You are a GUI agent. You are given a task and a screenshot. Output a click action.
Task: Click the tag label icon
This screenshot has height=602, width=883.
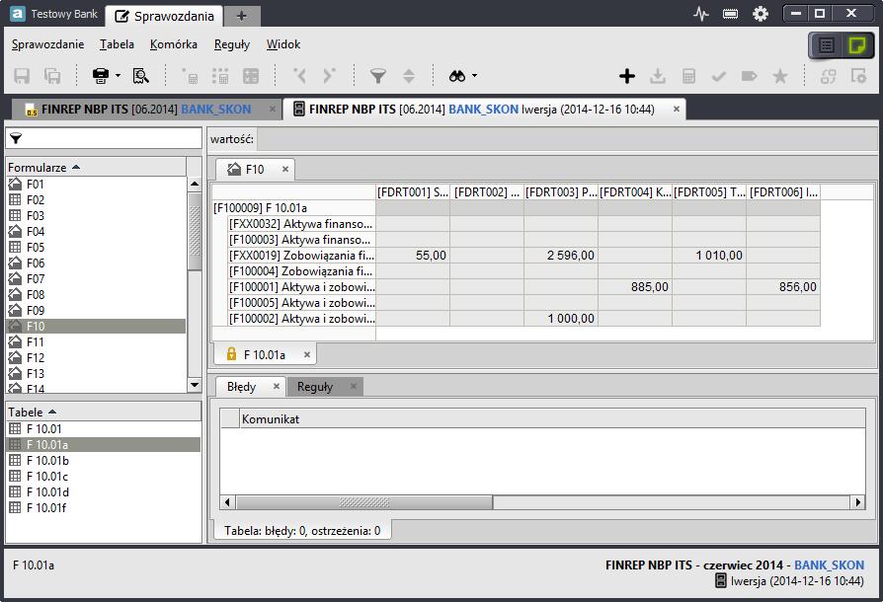(x=749, y=76)
